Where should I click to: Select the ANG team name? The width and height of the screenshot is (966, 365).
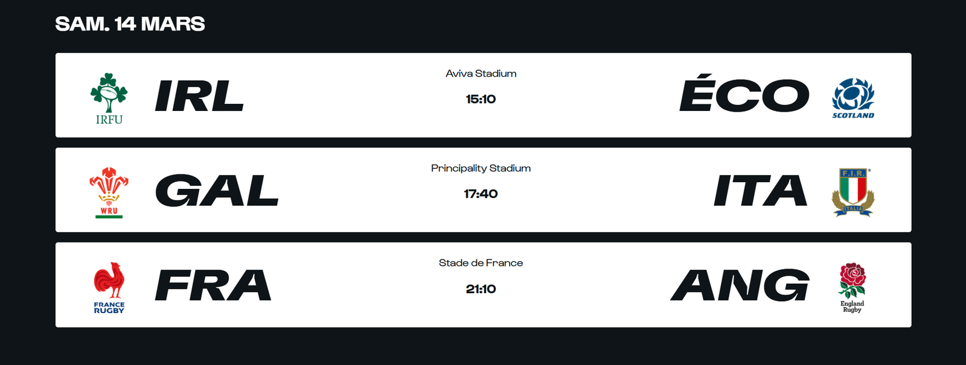click(740, 286)
